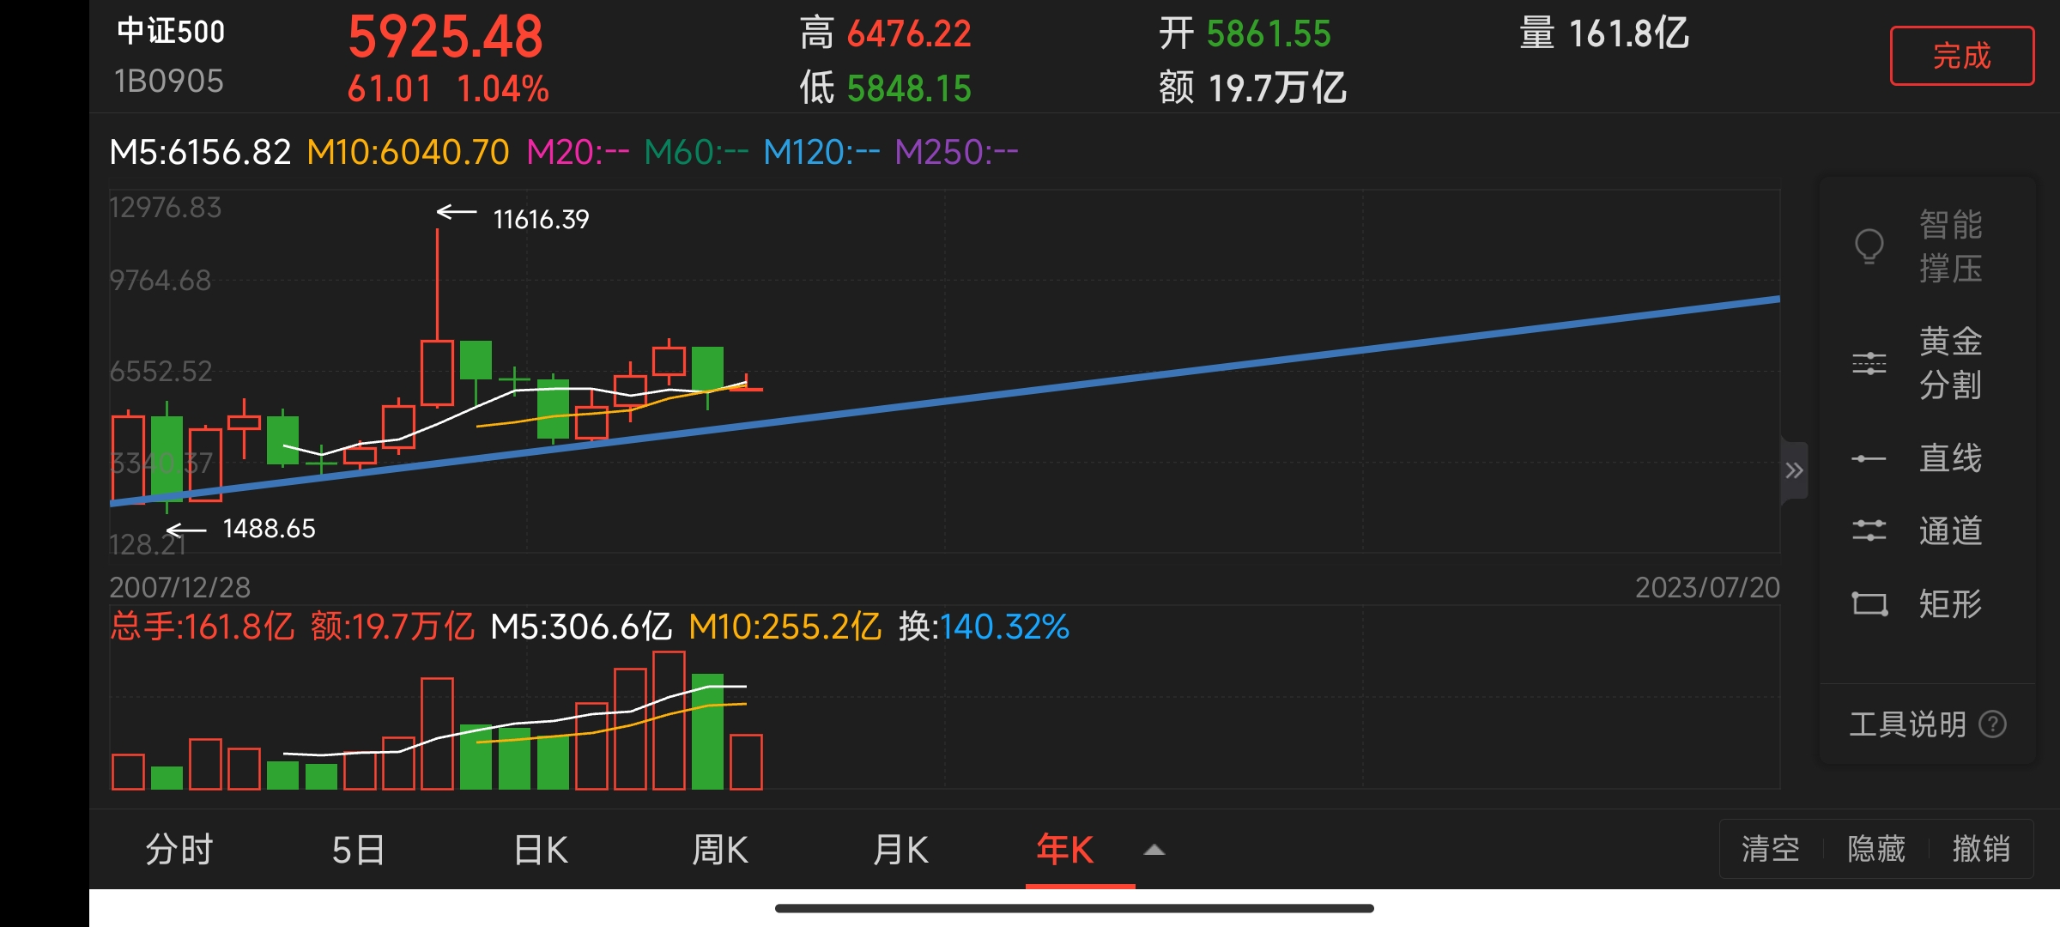Open the 工具说明 tool instructions link
The width and height of the screenshot is (2060, 927).
1907,724
